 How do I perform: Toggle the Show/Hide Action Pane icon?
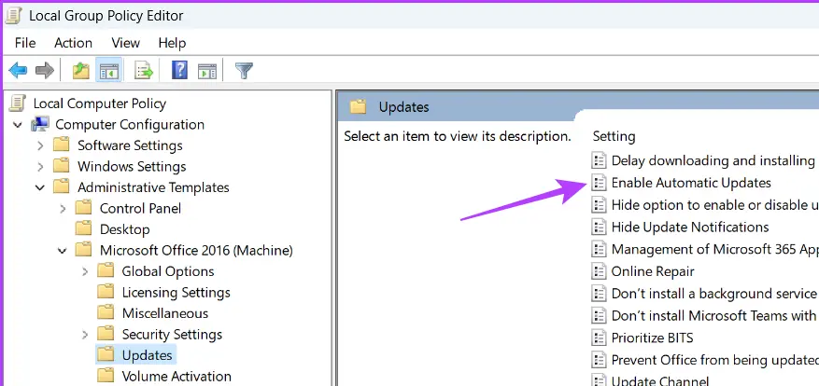pyautogui.click(x=207, y=71)
